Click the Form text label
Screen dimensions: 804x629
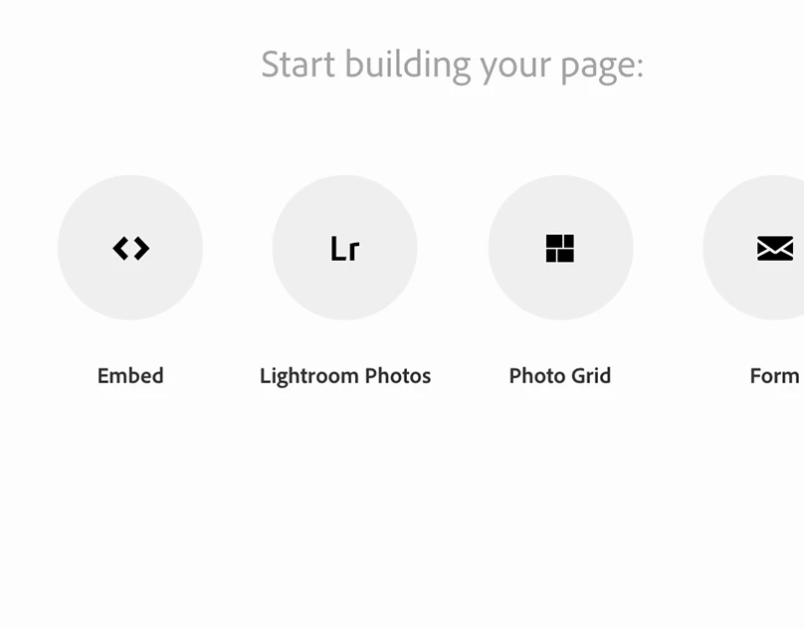(774, 376)
